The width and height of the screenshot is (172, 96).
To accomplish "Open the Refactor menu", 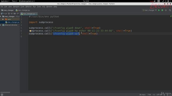I will [28, 7].
